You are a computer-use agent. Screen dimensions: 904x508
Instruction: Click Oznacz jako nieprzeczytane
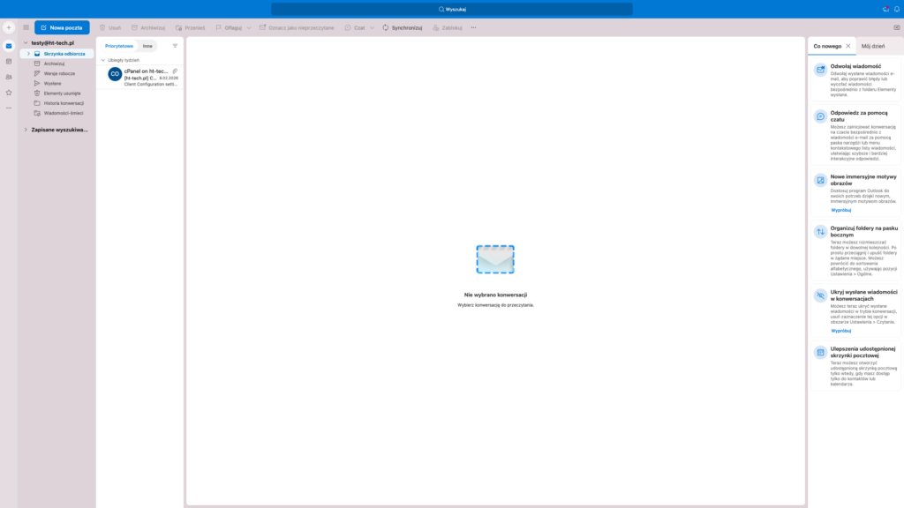[x=297, y=27]
